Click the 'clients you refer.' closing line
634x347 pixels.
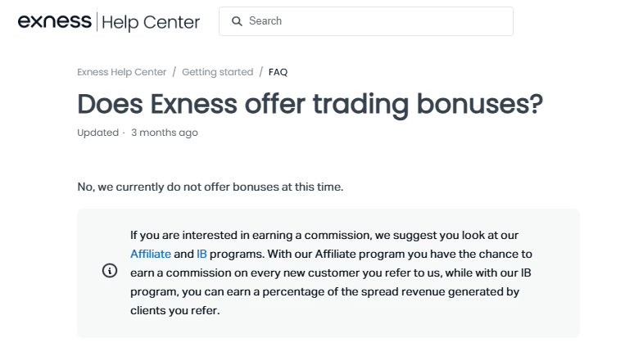click(175, 311)
